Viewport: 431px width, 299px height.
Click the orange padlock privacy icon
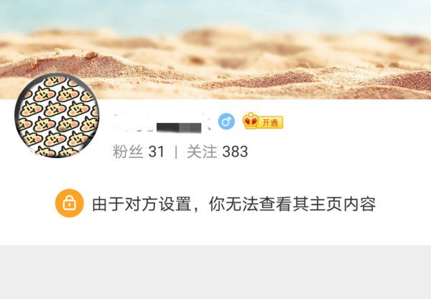pyautogui.click(x=70, y=203)
